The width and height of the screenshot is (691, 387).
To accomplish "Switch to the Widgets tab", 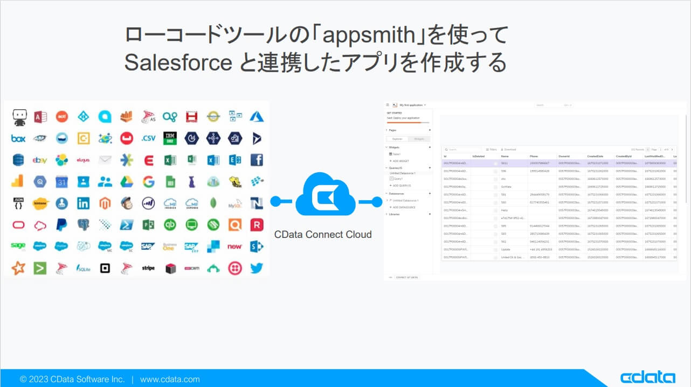I will point(420,138).
